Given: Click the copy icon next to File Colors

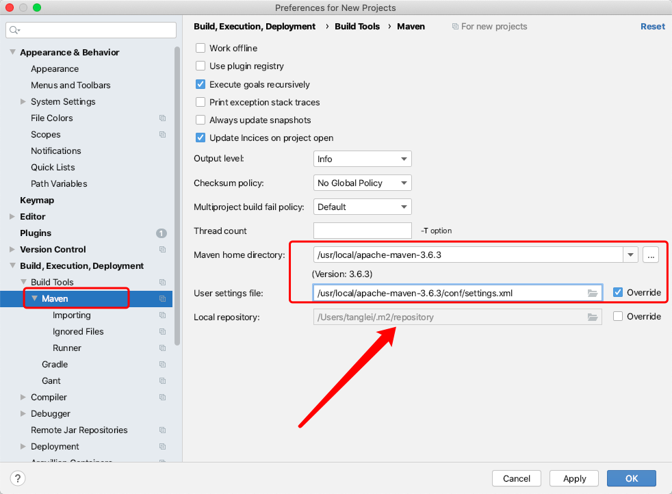Looking at the screenshot, I should (x=162, y=118).
